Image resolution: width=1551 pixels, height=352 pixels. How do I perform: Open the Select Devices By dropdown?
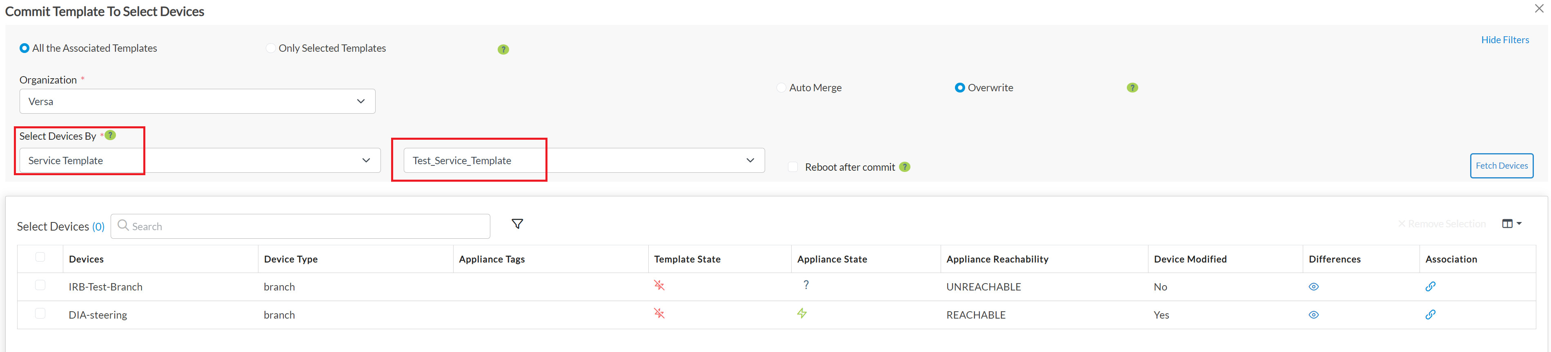(200, 161)
